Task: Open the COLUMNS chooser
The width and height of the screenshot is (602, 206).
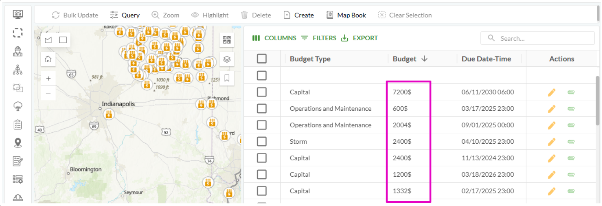Action: coord(274,38)
